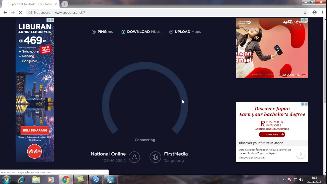Switch to Chrome on the taskbar
The image size is (327, 184).
point(66,180)
